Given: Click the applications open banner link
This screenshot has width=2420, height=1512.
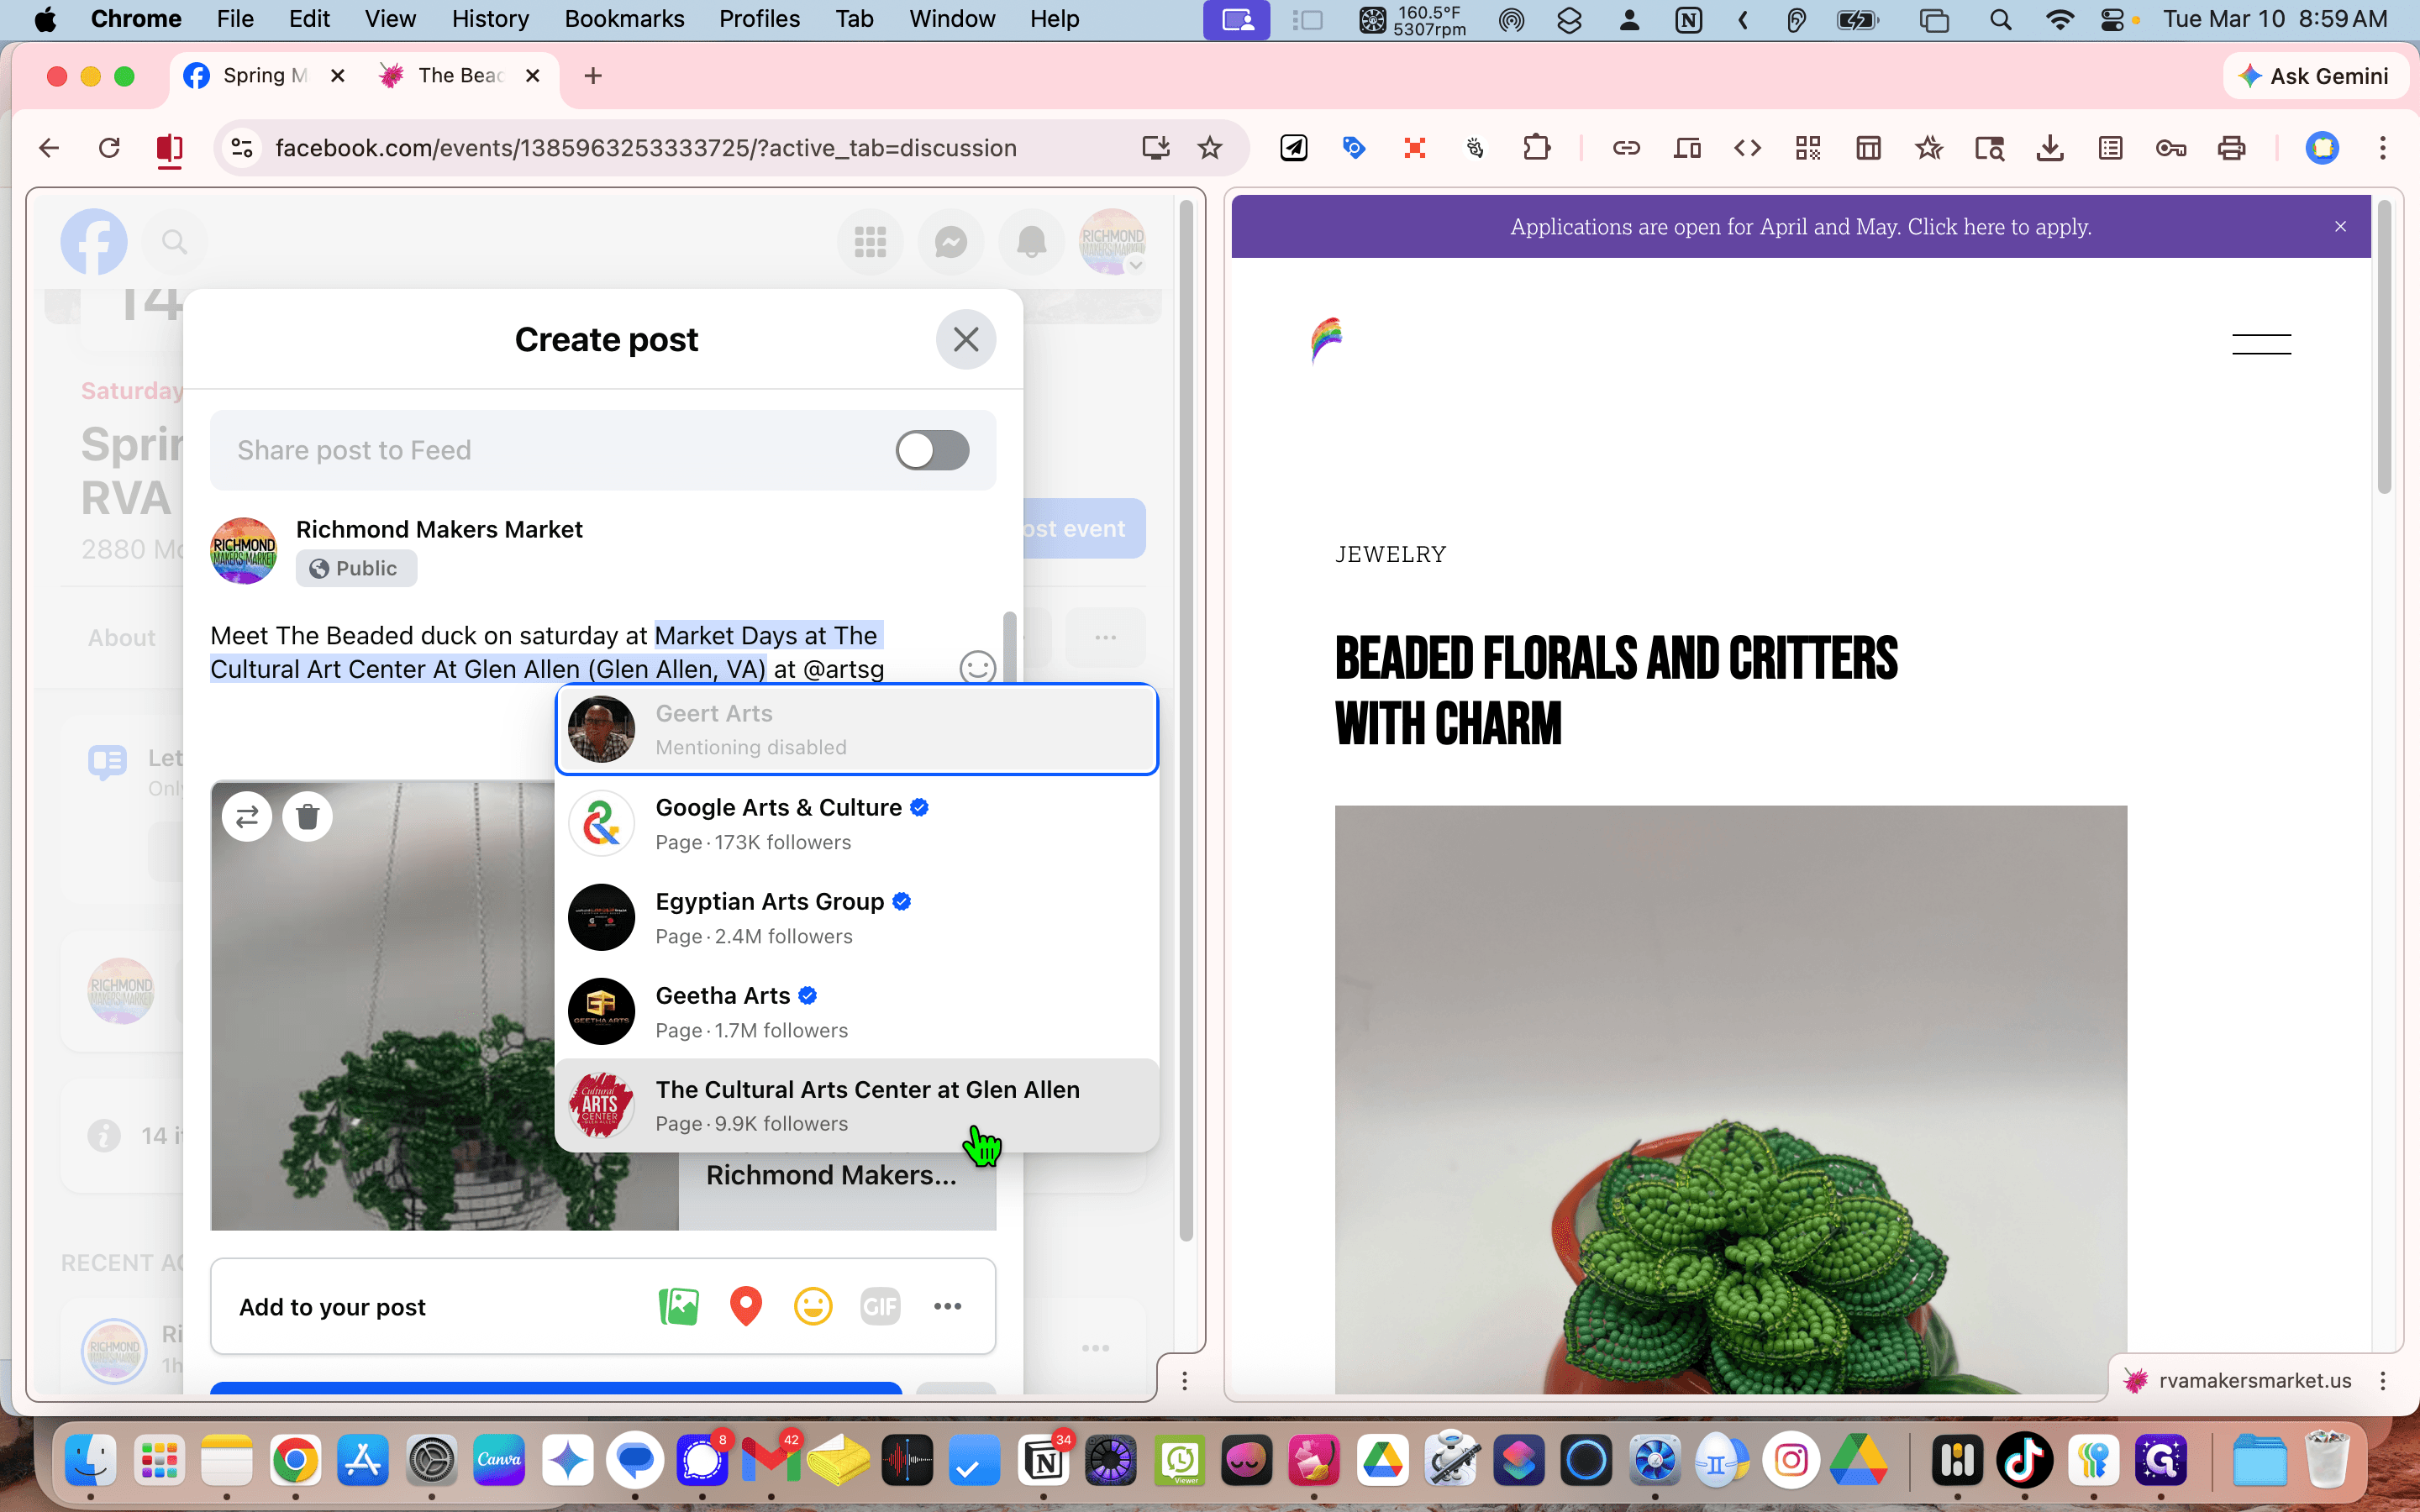Looking at the screenshot, I should [x=1800, y=227].
